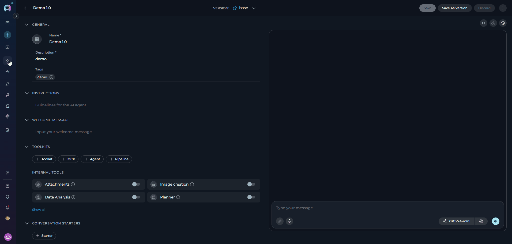The image size is (512, 244).
Task: Open the GPT-5.4-mini model selector
Action: 457,221
